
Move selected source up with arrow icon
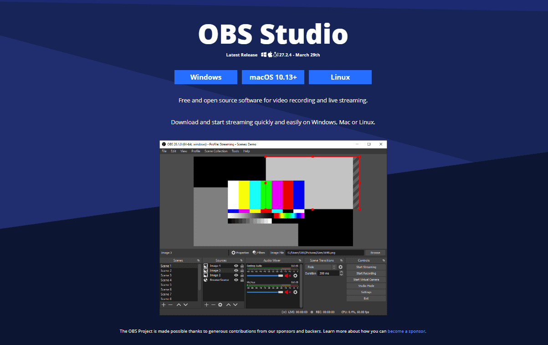point(229,304)
